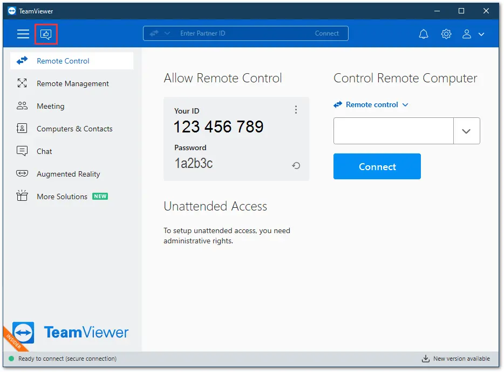The height and width of the screenshot is (372, 504).
Task: Click the partner ID input box
Action: [x=393, y=131]
